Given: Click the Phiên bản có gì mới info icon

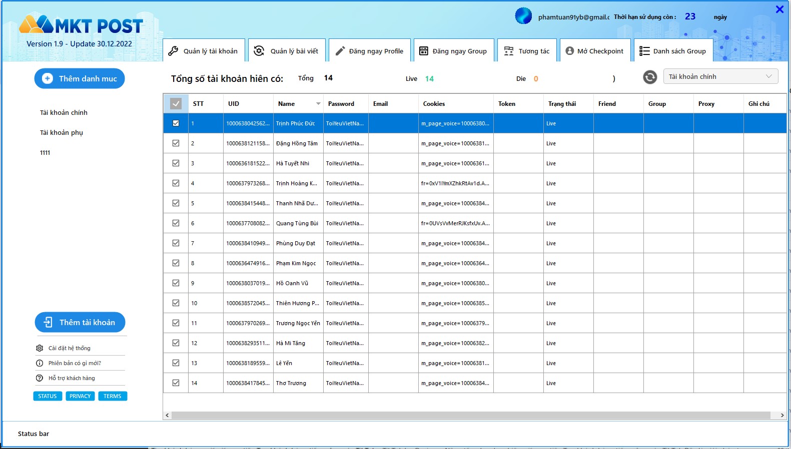Looking at the screenshot, I should point(40,363).
